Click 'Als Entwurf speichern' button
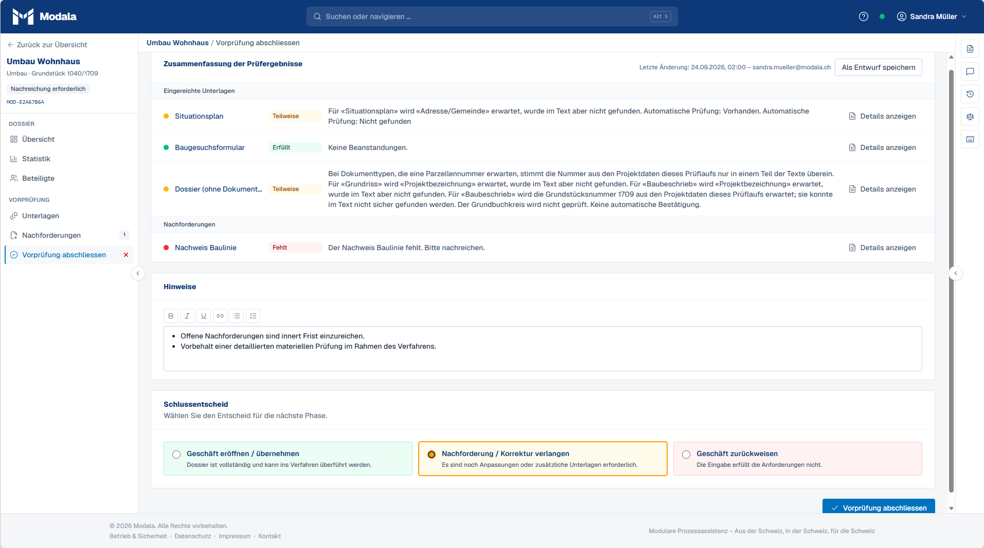This screenshot has width=984, height=548. click(879, 67)
